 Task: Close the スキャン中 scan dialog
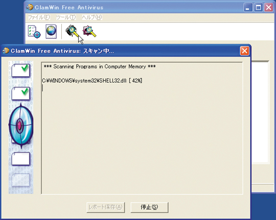click(244, 51)
